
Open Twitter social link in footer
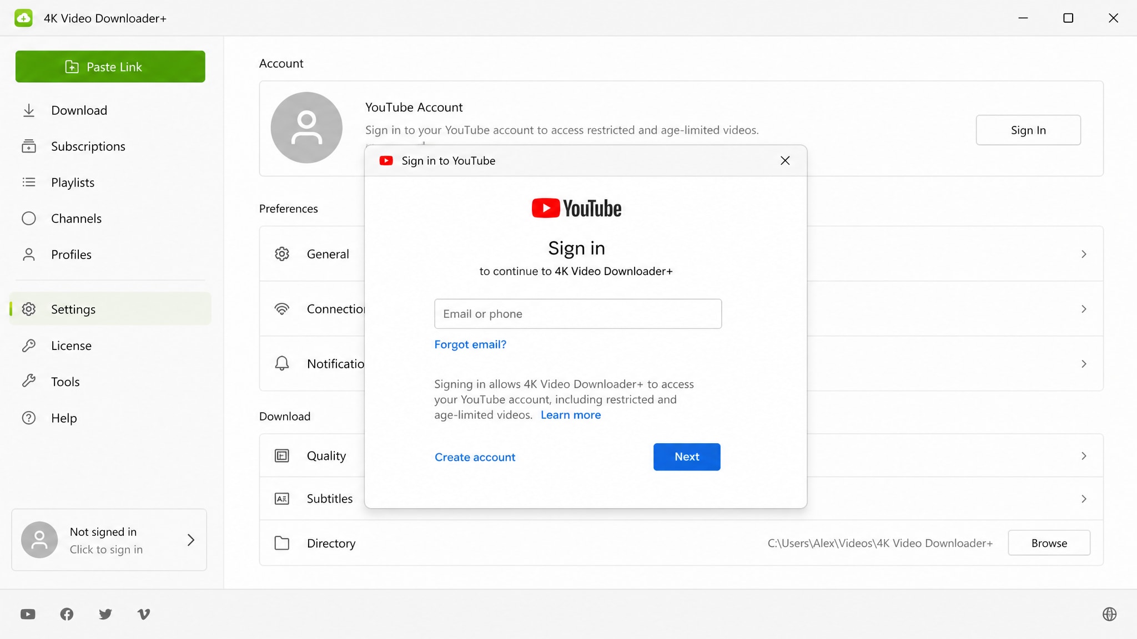click(x=105, y=614)
